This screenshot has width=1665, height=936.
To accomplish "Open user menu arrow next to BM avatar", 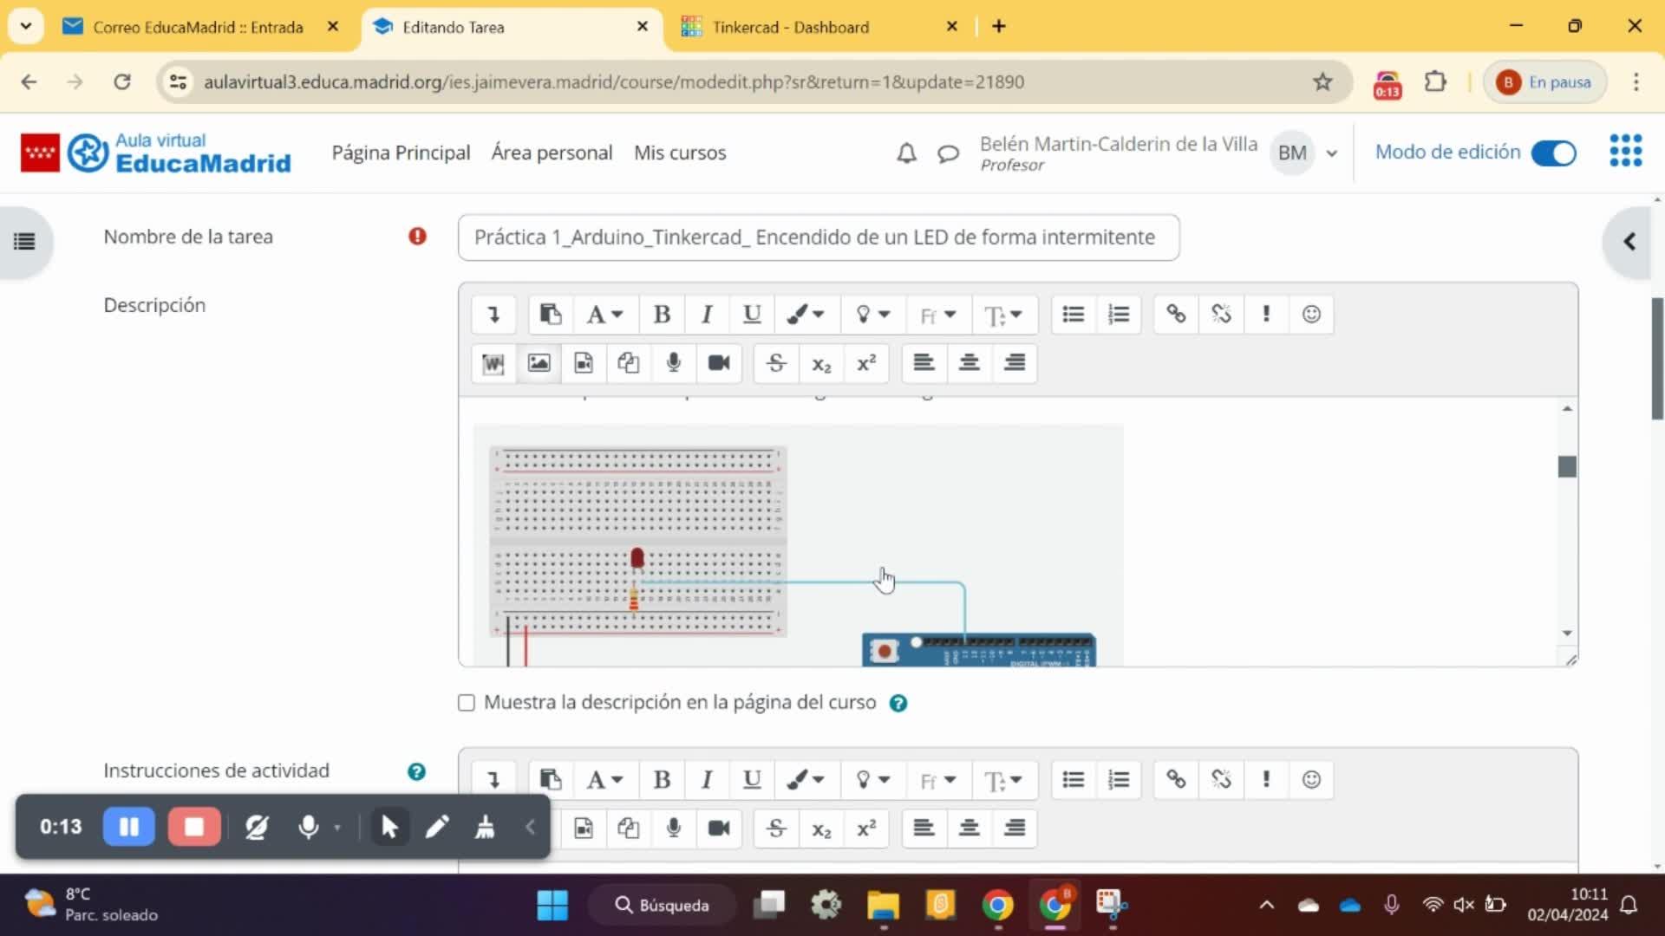I will pos(1332,153).
